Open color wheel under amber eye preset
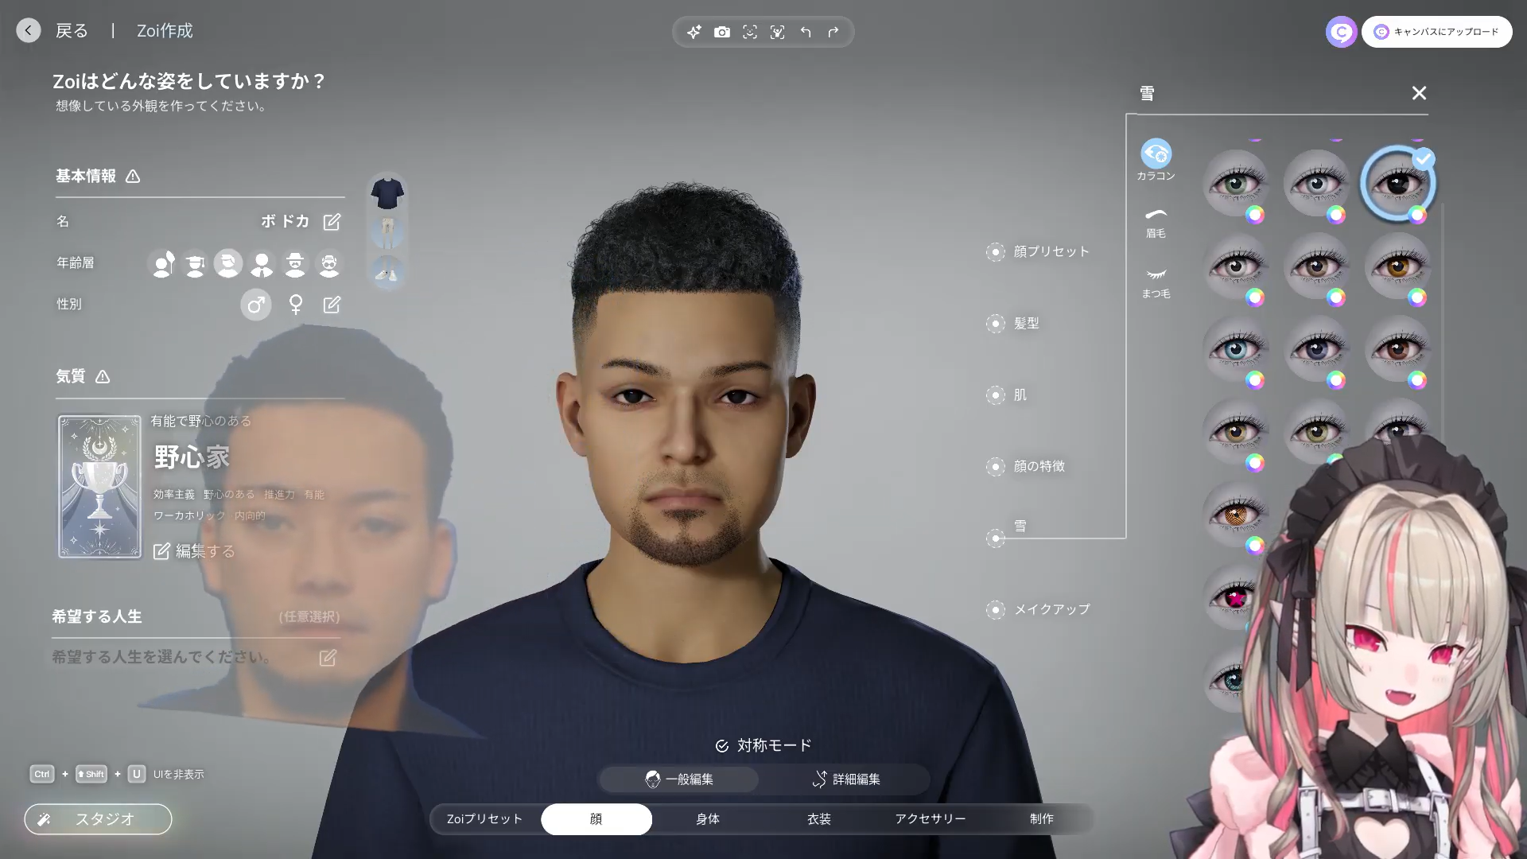Viewport: 1527px width, 859px height. [x=1417, y=297]
